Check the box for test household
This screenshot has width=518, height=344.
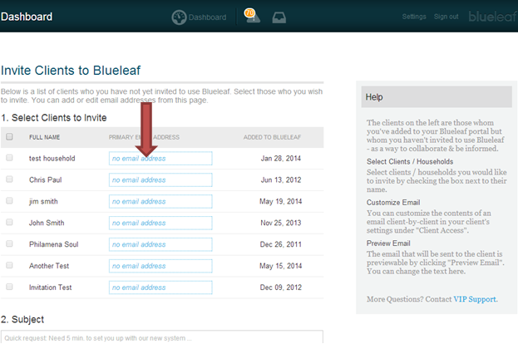(9, 158)
